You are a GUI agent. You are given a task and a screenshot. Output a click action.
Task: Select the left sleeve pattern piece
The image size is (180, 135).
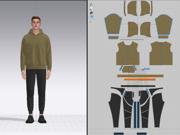coord(113,24)
